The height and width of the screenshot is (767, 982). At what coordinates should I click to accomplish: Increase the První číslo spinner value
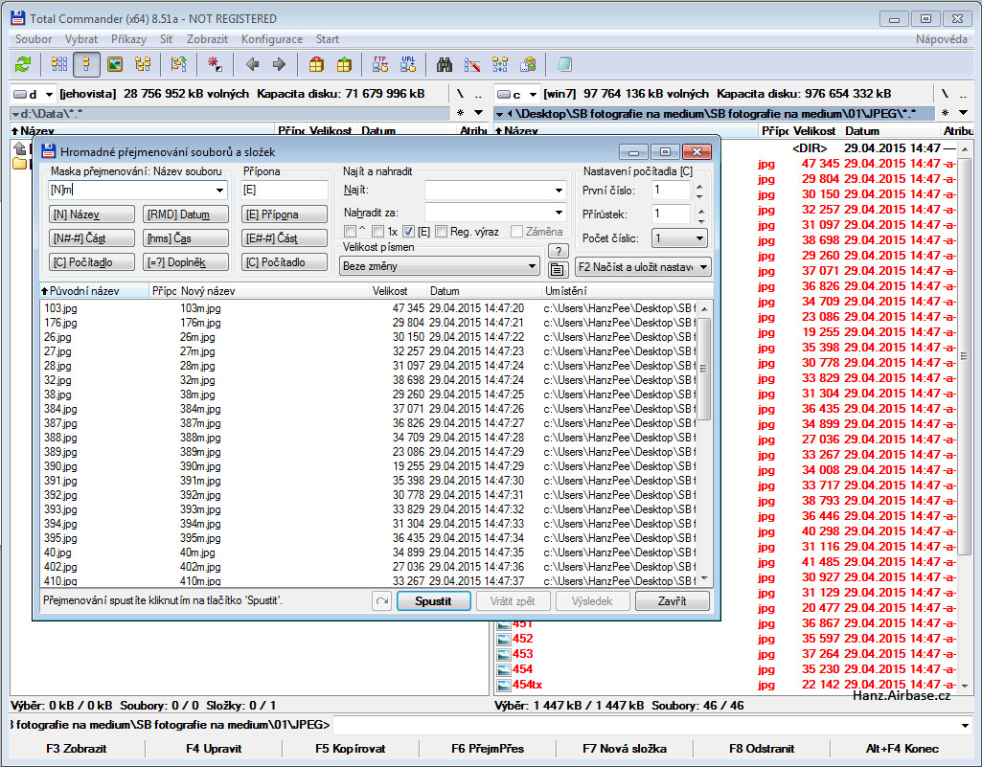(700, 186)
